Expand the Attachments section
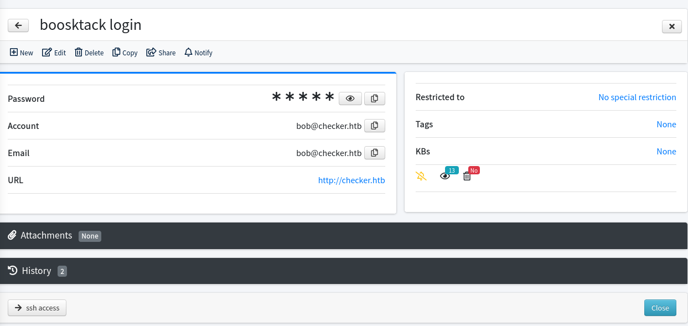The image size is (688, 326). click(46, 236)
